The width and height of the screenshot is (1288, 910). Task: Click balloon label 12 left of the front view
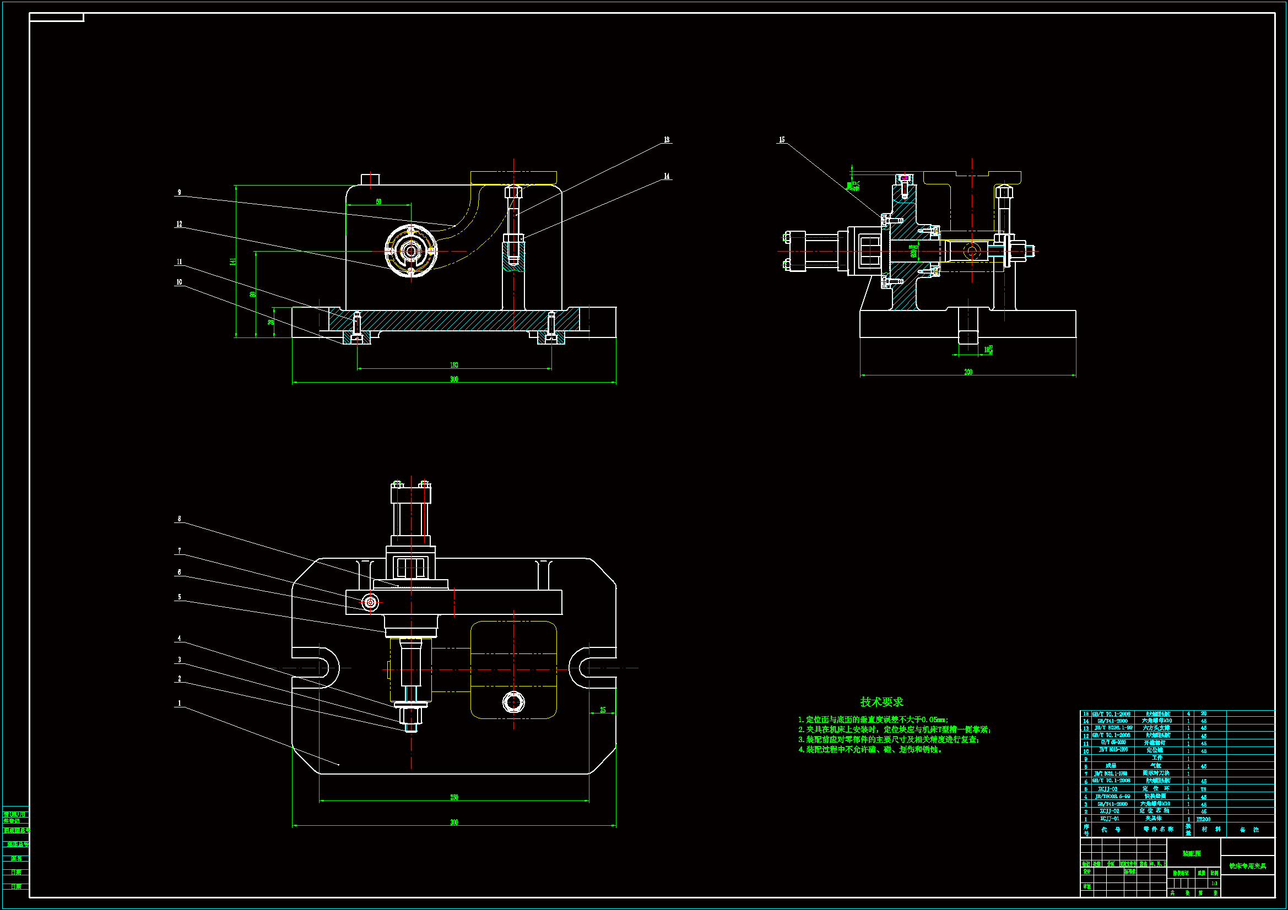pos(180,224)
